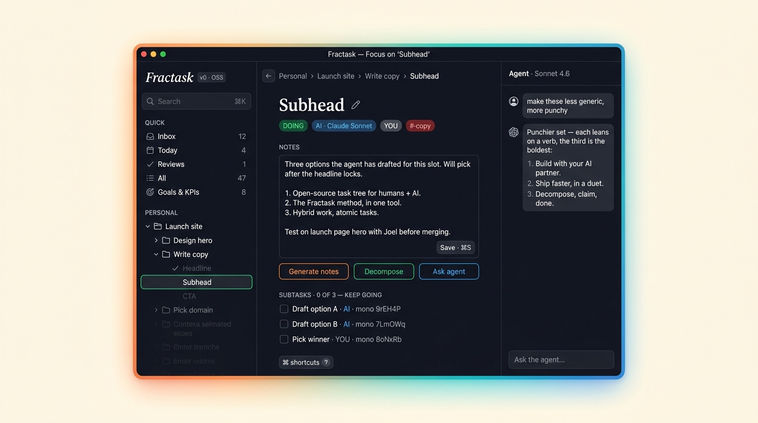Click the Write copy folder icon
The height and width of the screenshot is (423, 758).
coord(166,254)
